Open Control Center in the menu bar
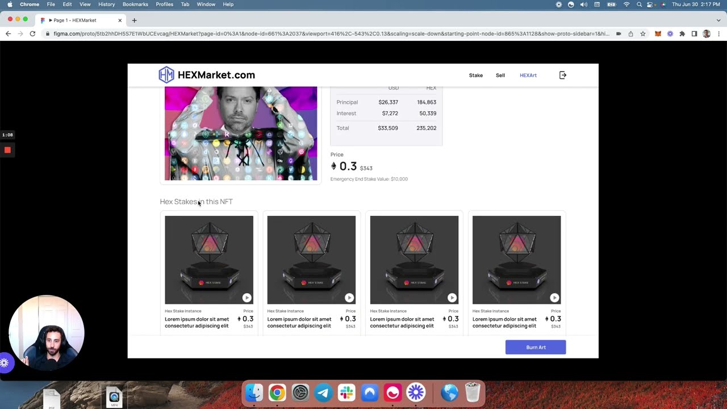 (x=651, y=5)
